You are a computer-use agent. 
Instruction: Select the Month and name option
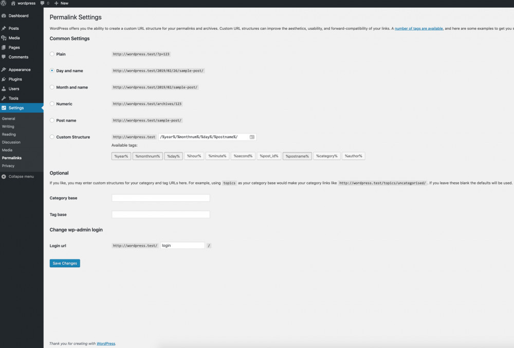click(x=52, y=87)
